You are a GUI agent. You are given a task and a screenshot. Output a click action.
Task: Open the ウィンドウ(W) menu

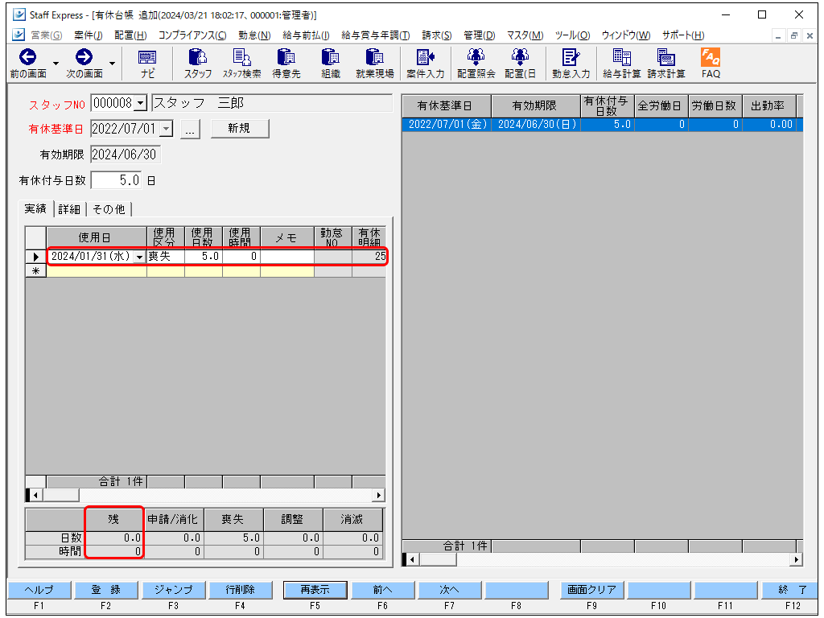pyautogui.click(x=625, y=35)
